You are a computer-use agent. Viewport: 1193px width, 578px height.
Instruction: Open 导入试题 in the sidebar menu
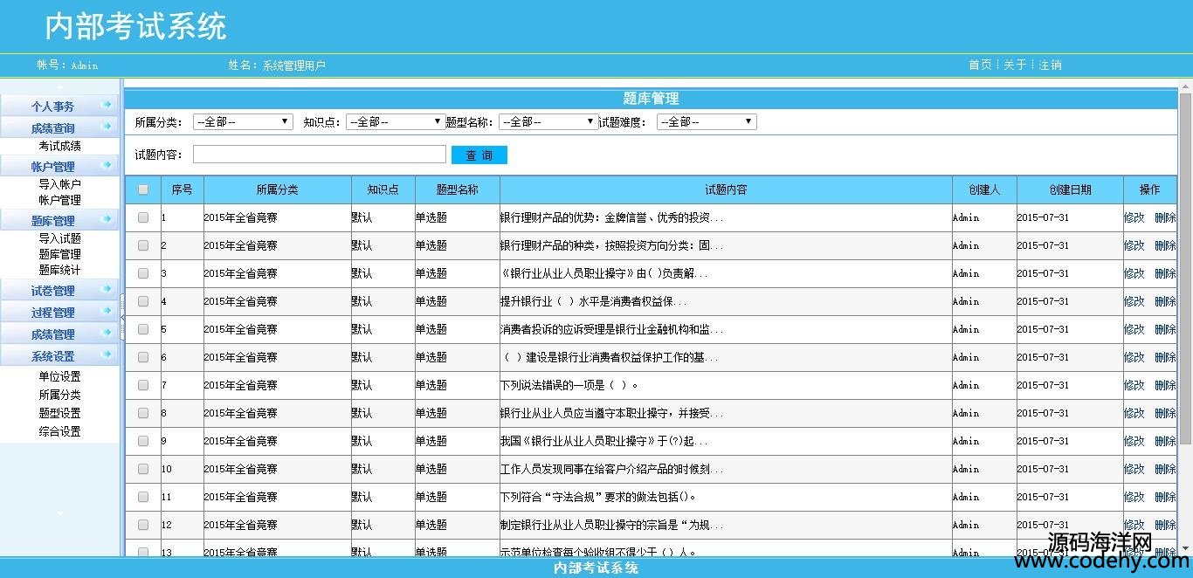pyautogui.click(x=59, y=238)
